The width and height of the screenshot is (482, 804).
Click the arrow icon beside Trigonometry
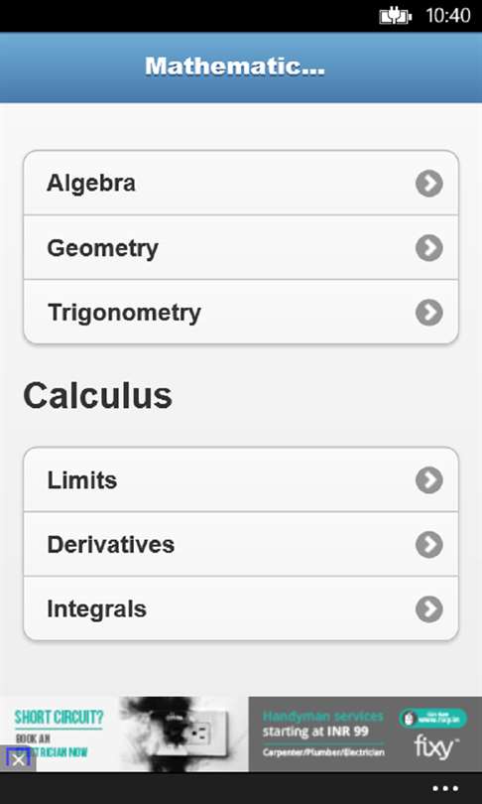coord(428,313)
